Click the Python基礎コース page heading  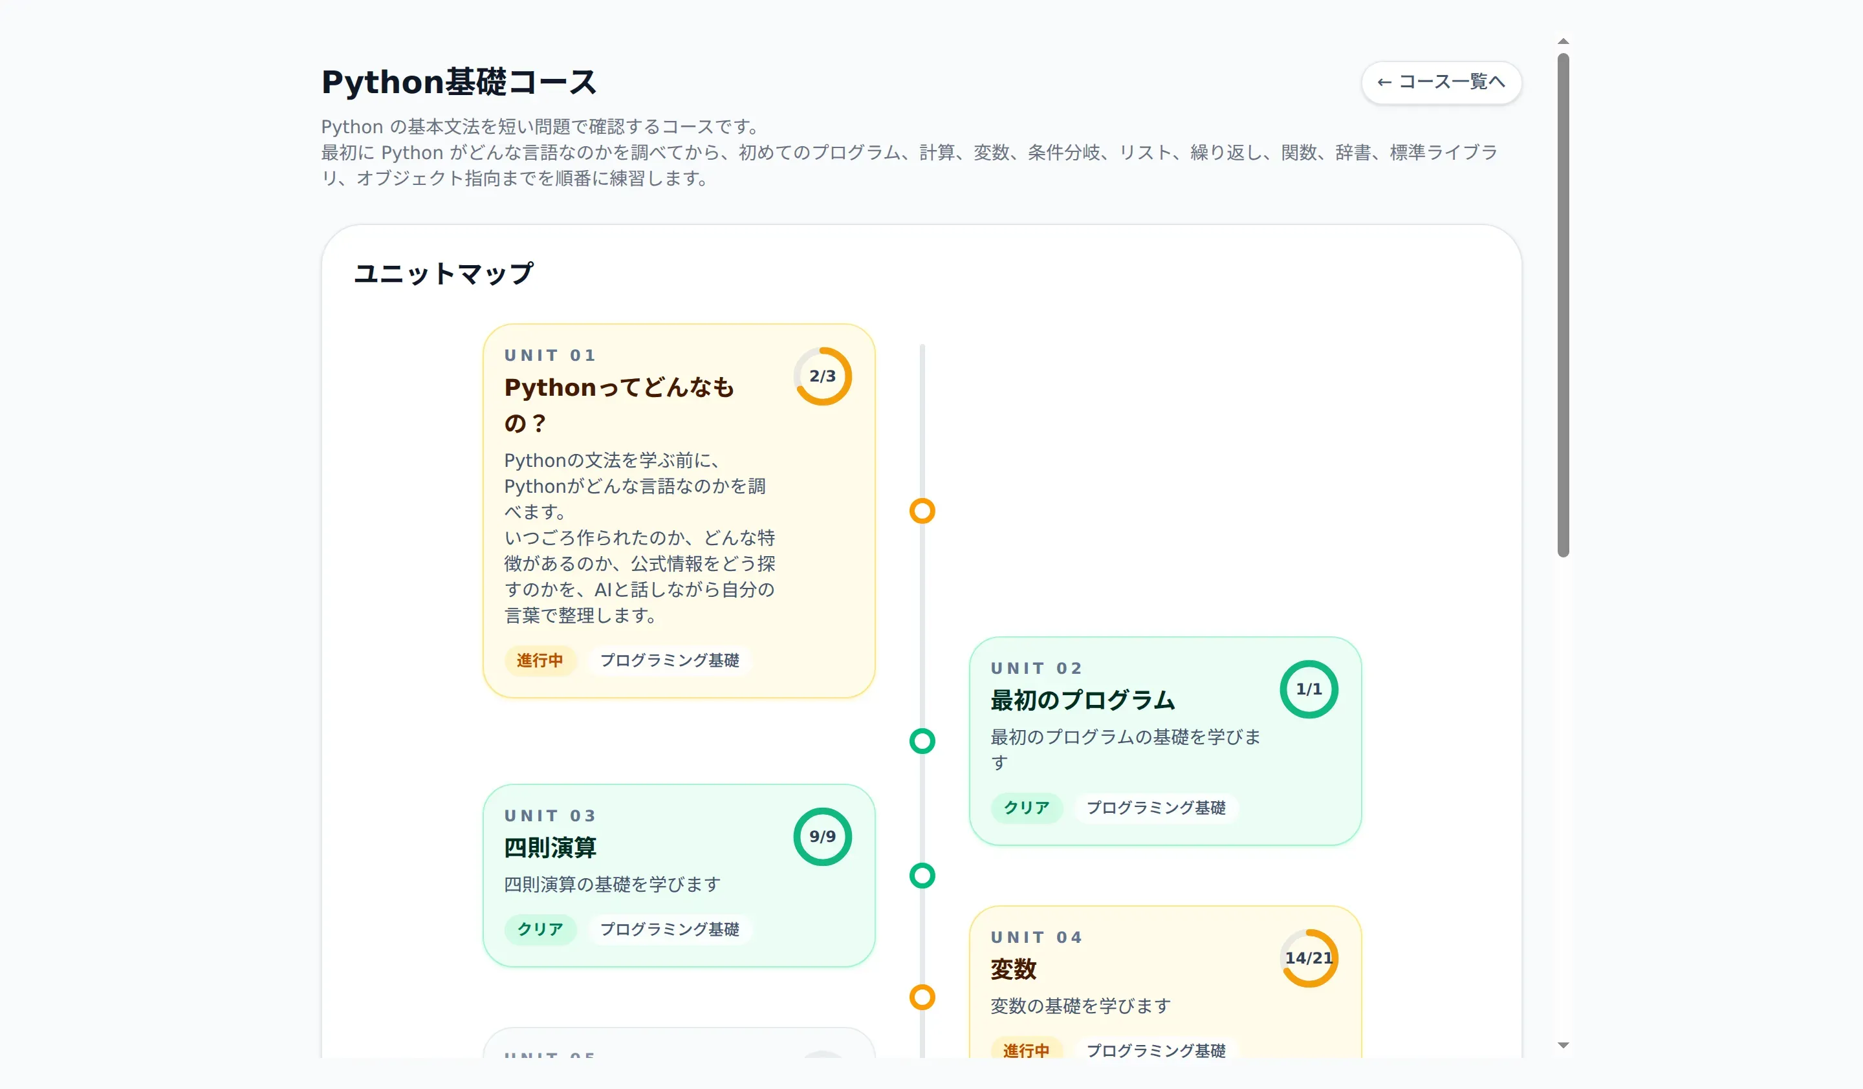(x=459, y=82)
